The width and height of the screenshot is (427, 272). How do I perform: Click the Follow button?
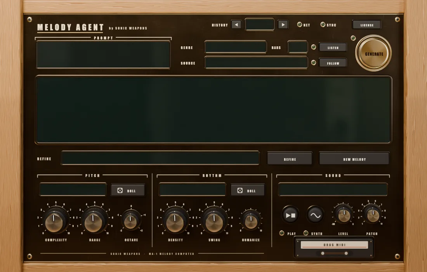pos(333,63)
